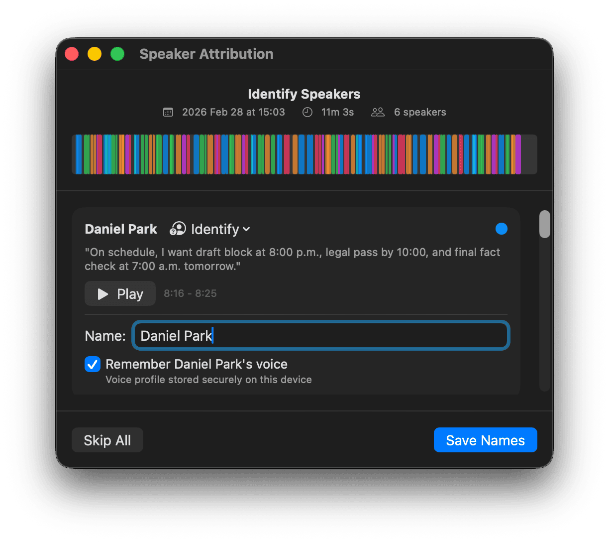Open the Identify dropdown
Viewport: 609px width, 542px height.
[x=216, y=229]
